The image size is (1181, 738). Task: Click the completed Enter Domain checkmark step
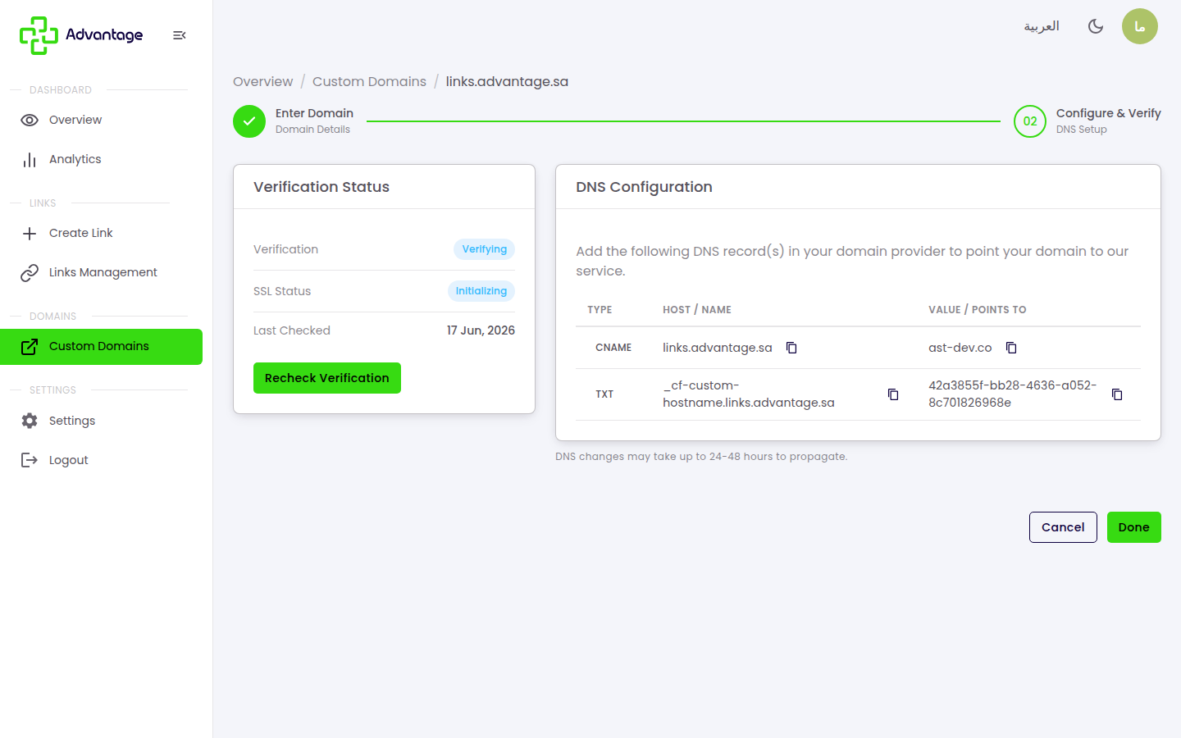point(249,121)
